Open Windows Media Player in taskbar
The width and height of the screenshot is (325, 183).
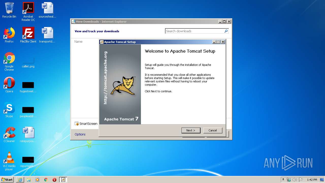[x=37, y=180]
